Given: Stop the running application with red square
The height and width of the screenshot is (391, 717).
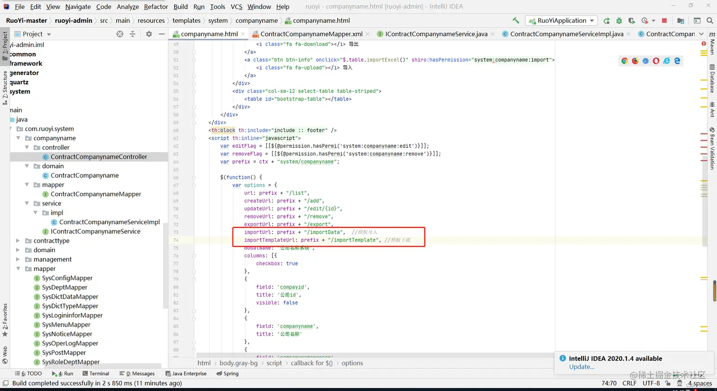Looking at the screenshot, I should pyautogui.click(x=664, y=20).
